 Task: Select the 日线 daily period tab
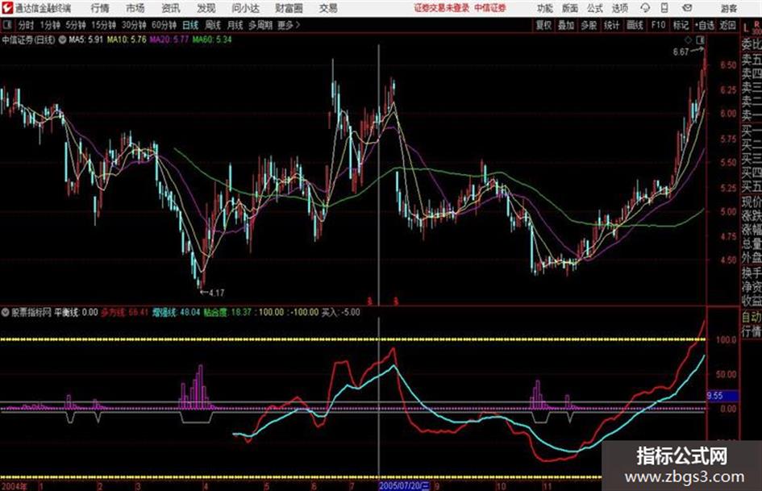coord(190,25)
